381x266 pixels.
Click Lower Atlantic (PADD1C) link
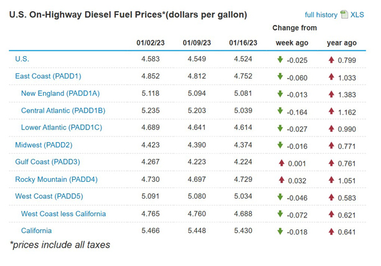click(62, 128)
